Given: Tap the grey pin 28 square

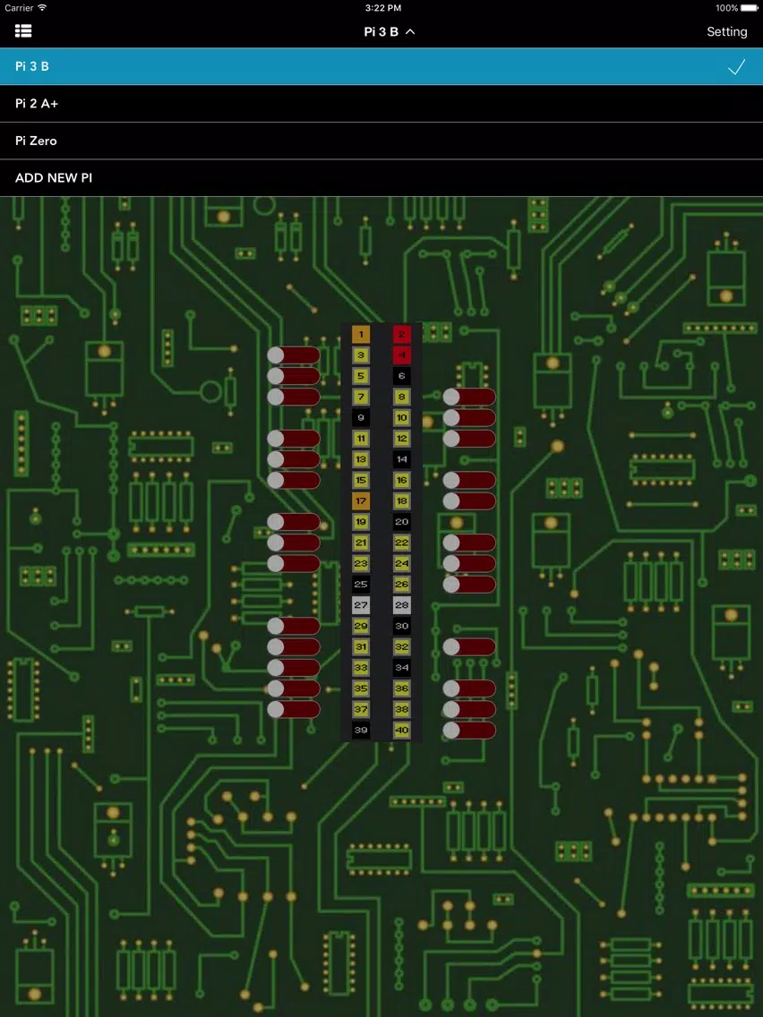Looking at the screenshot, I should point(401,605).
